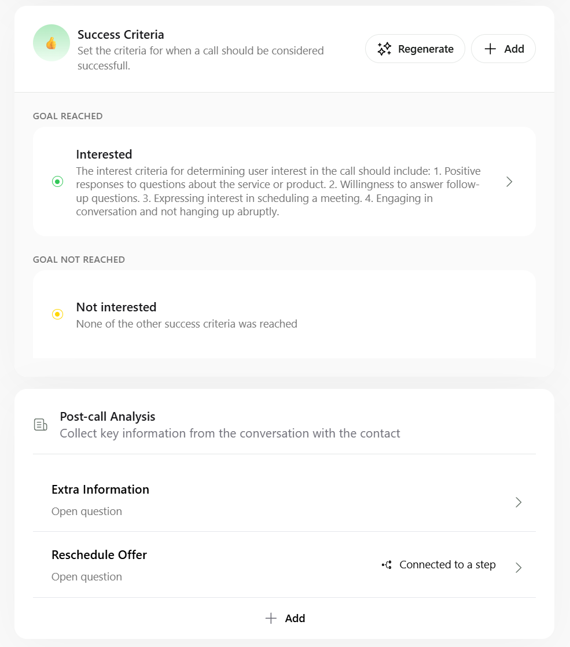
Task: Click the branching step-connection icon beside Reschedule Offer
Action: point(386,564)
